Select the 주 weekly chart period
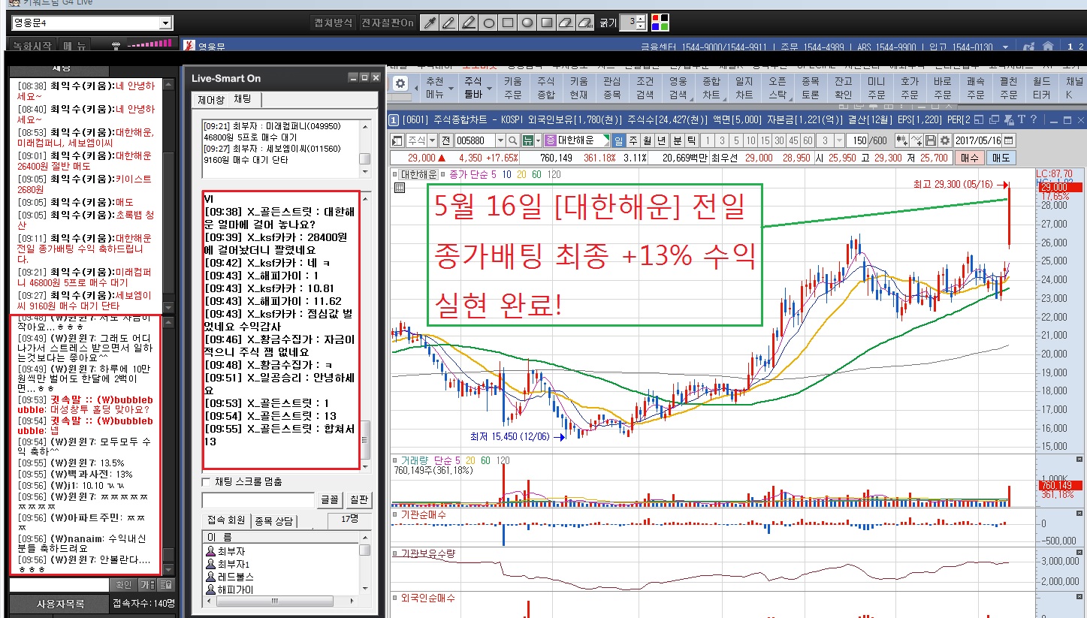Image resolution: width=1087 pixels, height=618 pixels. (x=633, y=140)
